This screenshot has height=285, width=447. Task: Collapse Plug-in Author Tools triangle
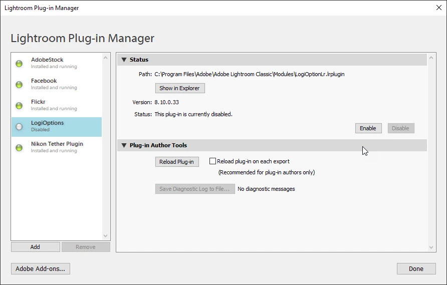124,145
